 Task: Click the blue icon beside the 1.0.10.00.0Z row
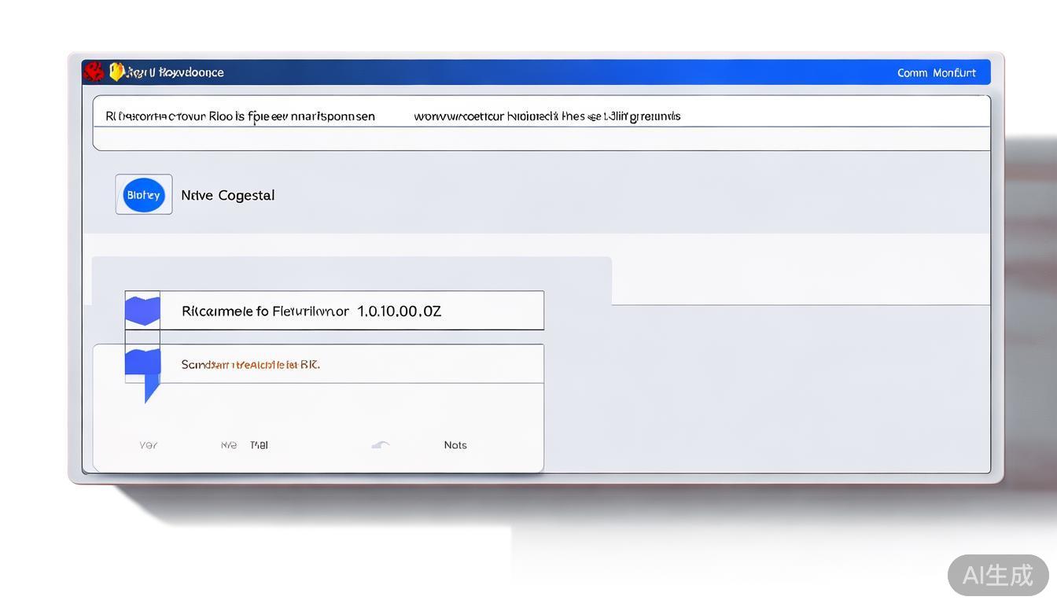pyautogui.click(x=142, y=311)
